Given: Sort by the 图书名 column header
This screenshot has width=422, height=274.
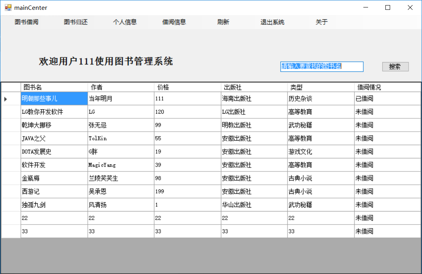Looking at the screenshot, I should [54, 87].
